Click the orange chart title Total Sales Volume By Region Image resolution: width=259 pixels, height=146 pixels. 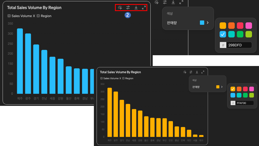(120, 72)
